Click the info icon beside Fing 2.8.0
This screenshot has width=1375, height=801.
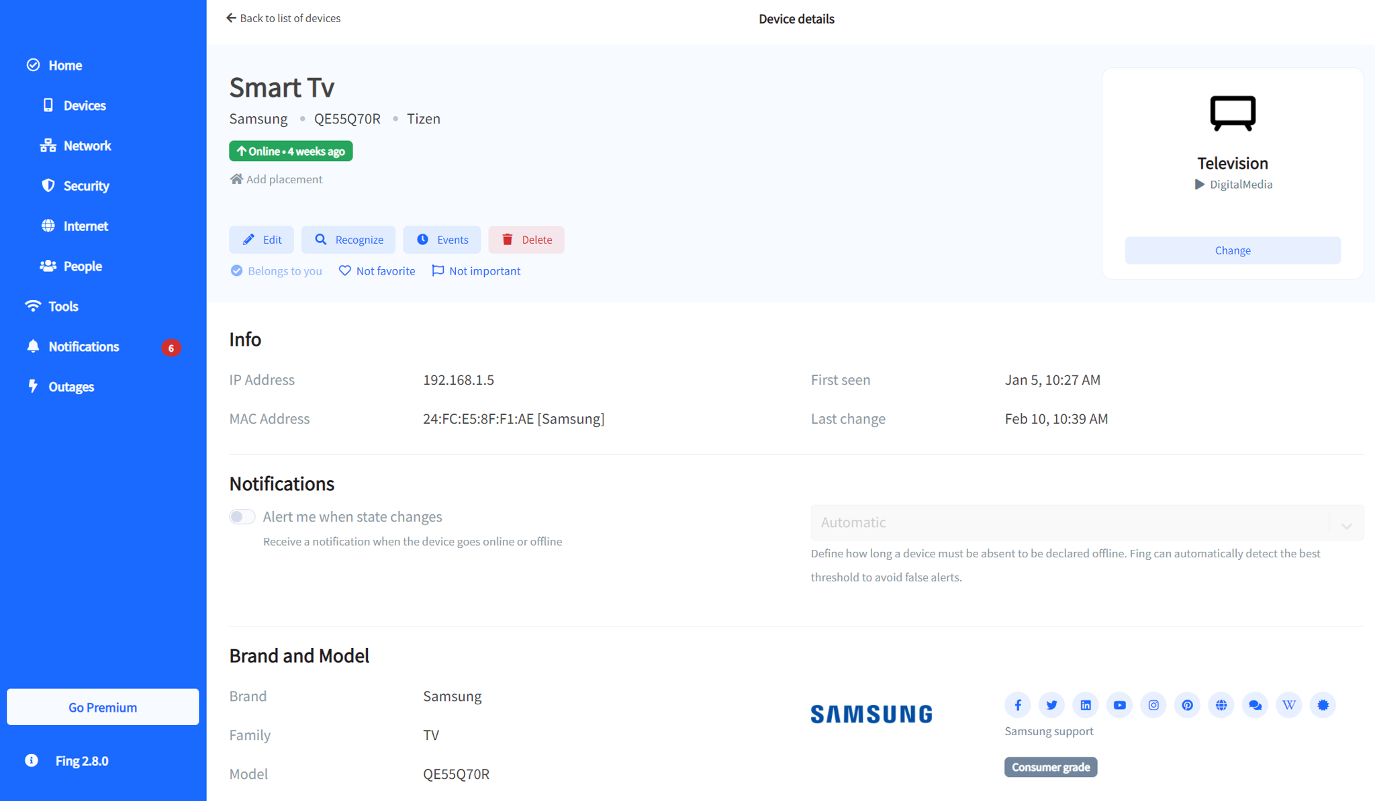32,760
